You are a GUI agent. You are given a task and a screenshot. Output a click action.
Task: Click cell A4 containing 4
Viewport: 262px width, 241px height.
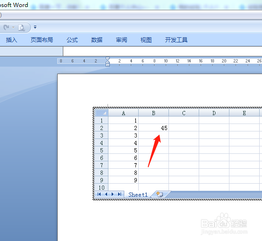[123, 143]
